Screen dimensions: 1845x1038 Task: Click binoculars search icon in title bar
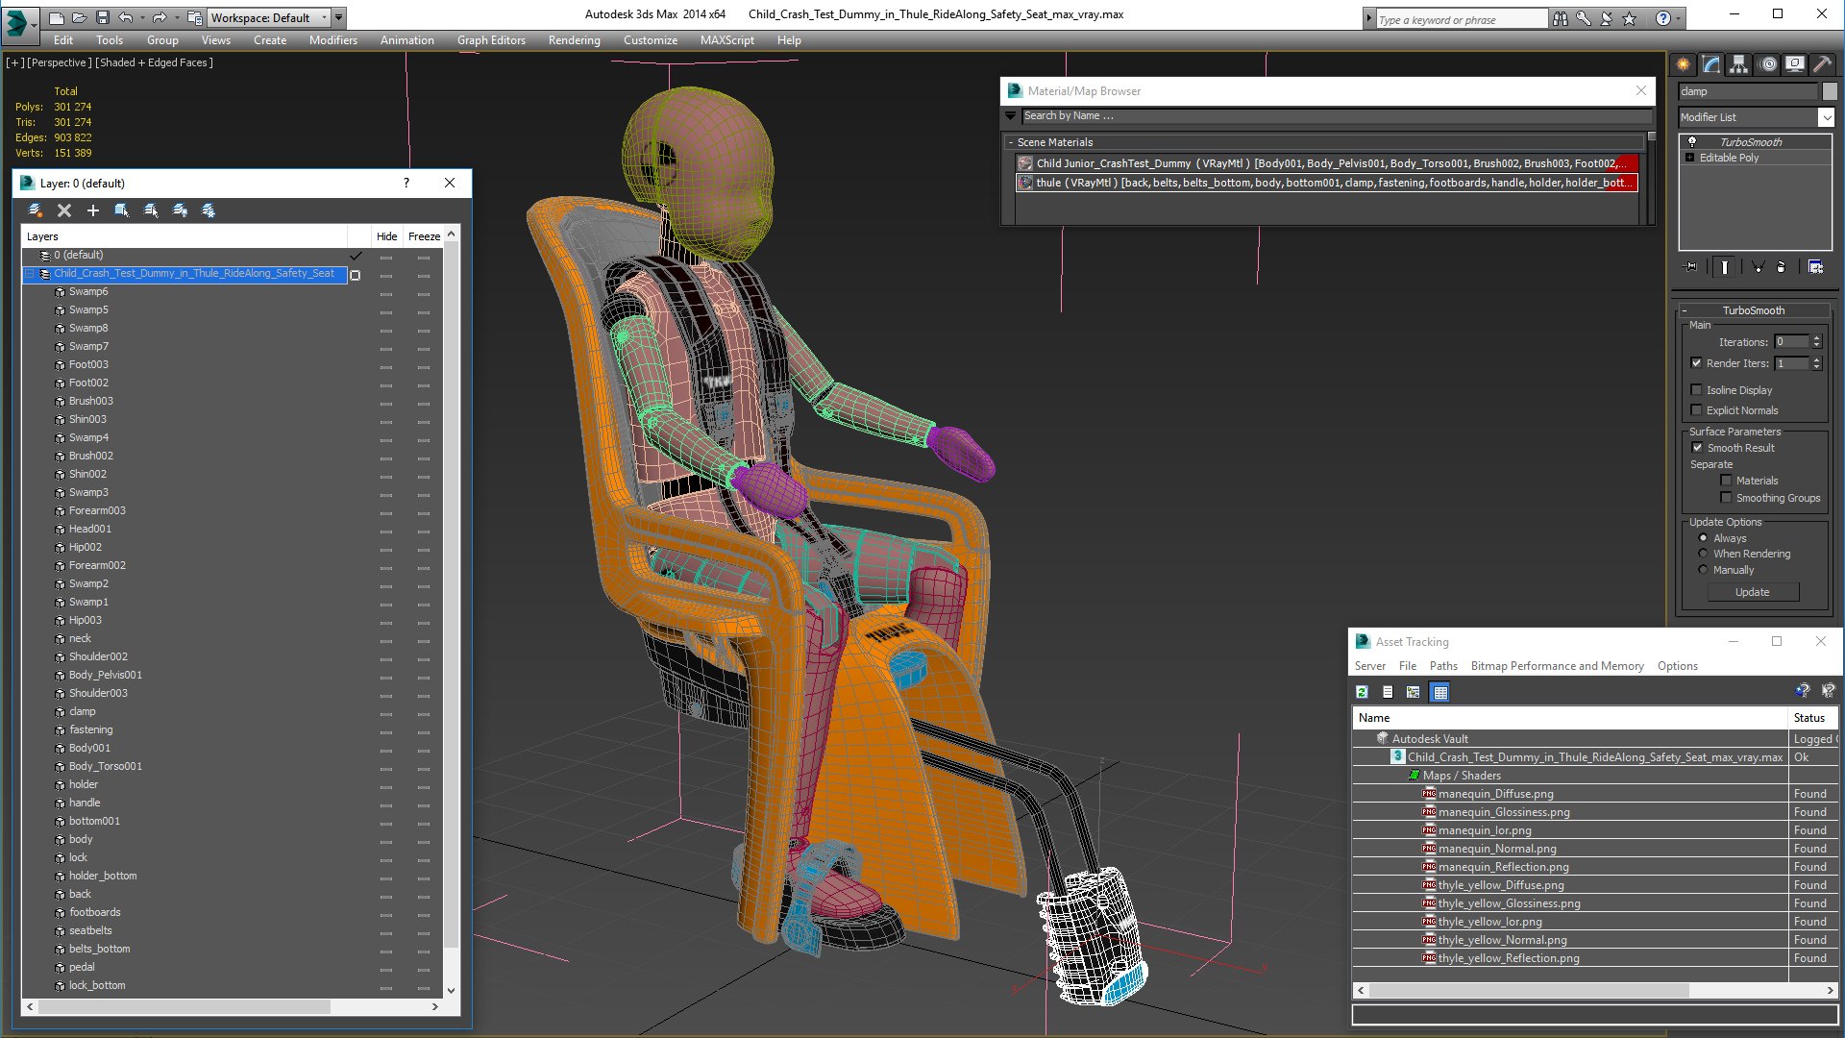[x=1560, y=18]
